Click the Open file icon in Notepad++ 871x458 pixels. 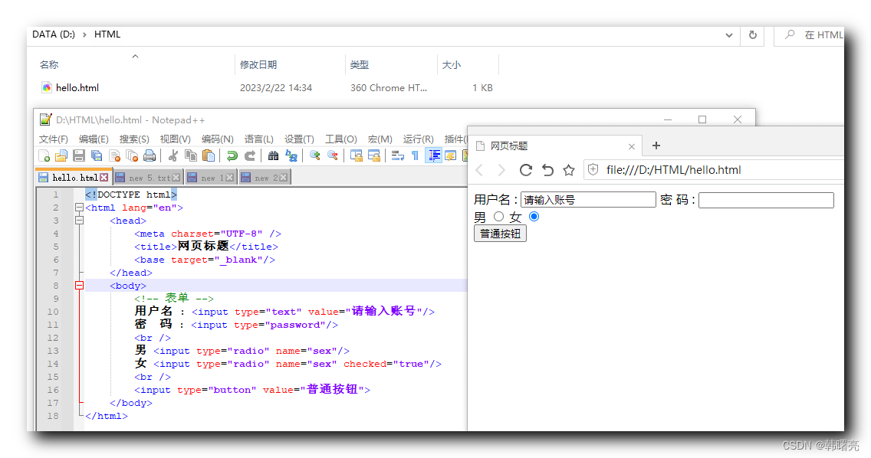[x=61, y=156]
